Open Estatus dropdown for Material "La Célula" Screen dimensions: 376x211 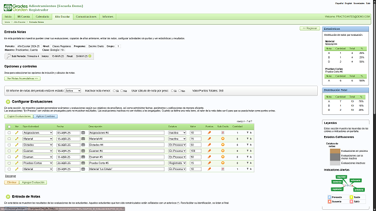(x=177, y=169)
